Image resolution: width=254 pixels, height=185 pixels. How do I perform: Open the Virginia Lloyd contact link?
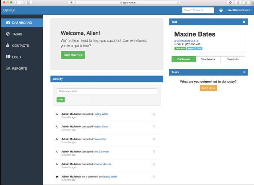tap(101, 127)
